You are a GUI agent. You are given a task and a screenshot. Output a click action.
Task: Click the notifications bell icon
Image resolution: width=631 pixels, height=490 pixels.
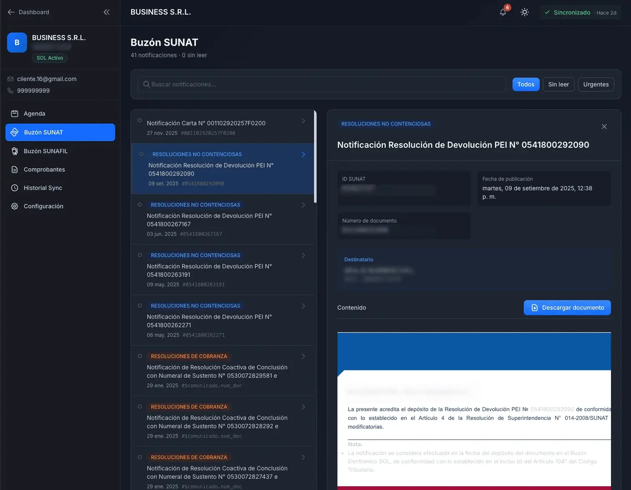click(x=503, y=12)
